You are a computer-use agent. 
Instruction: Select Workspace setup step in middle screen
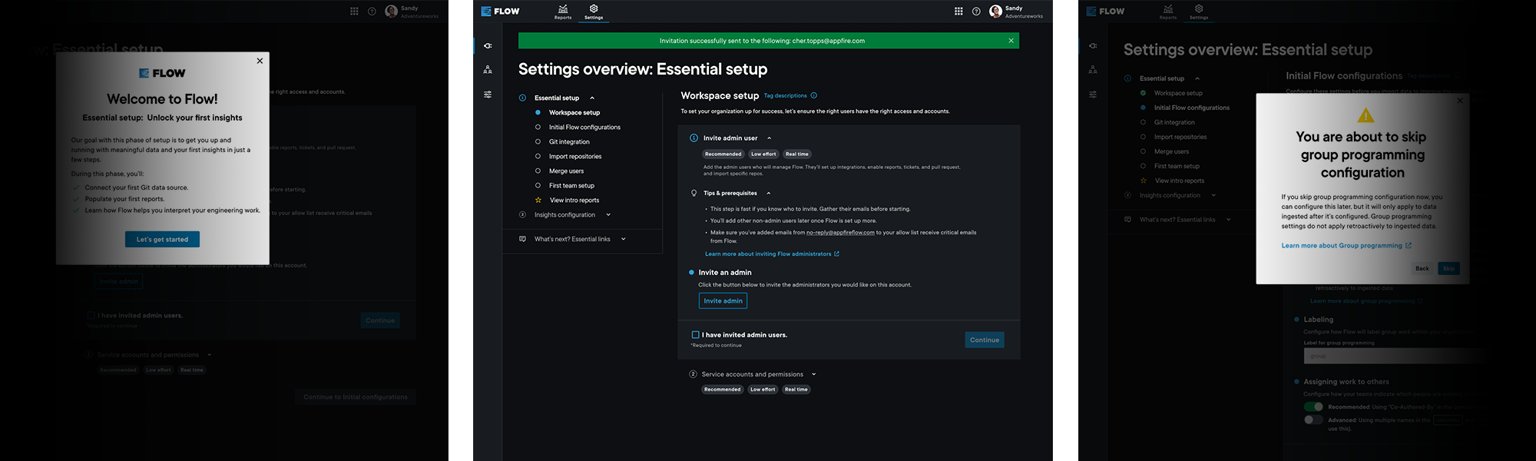pyautogui.click(x=574, y=113)
